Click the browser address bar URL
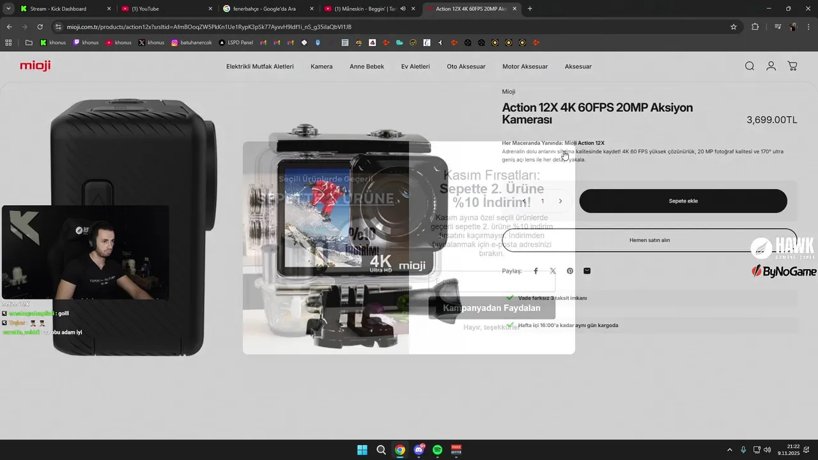 (209, 27)
